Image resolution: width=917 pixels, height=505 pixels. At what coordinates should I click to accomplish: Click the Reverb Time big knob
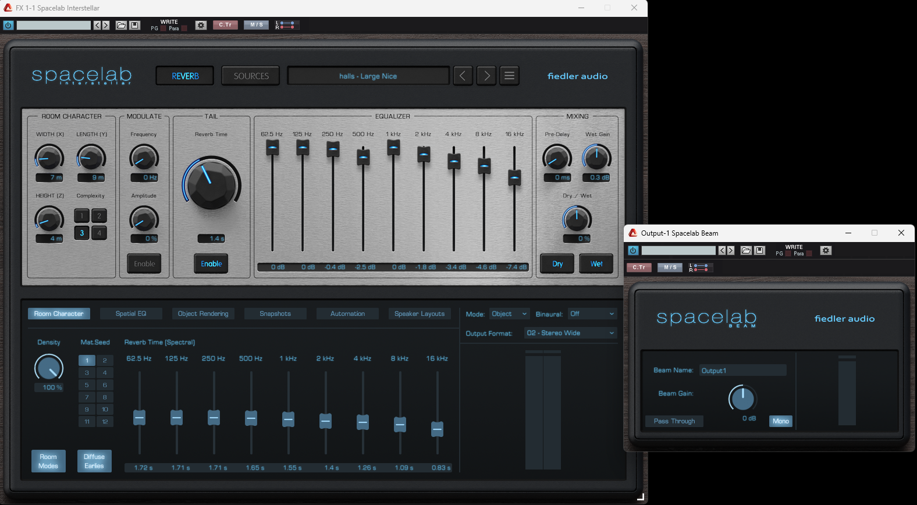[212, 184]
